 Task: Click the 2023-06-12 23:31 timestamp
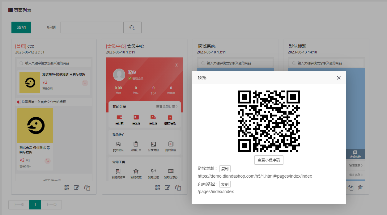coord(30,52)
